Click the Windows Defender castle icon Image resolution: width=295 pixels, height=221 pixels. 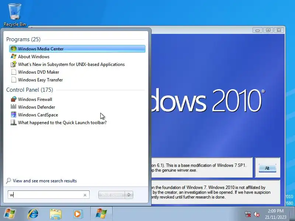coord(14,107)
